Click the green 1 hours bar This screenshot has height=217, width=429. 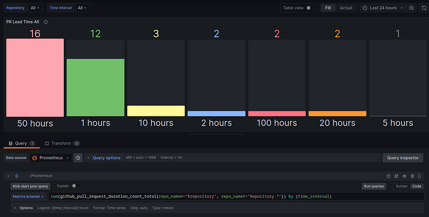tap(95, 88)
